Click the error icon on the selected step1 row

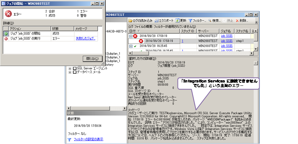click(141, 41)
